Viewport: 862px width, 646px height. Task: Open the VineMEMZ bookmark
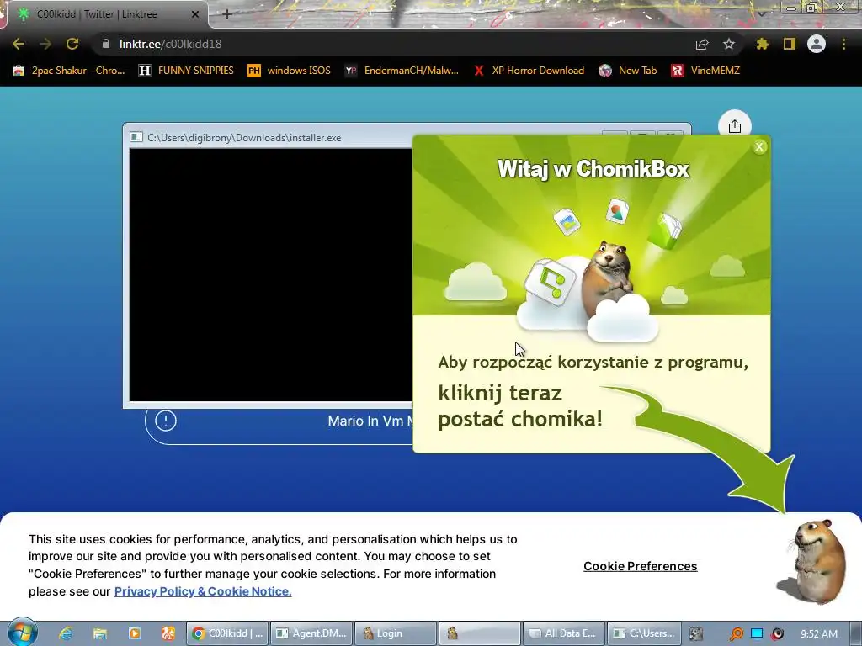(x=706, y=71)
